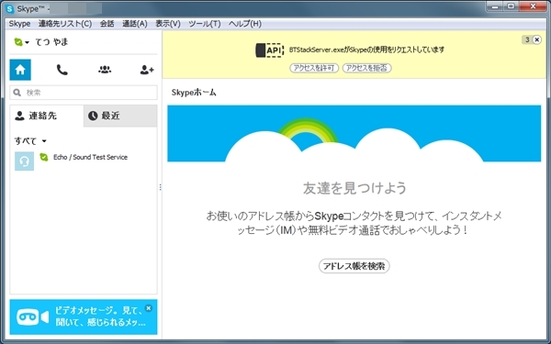Select the Echo / Sound Test Service contact

[x=84, y=161]
